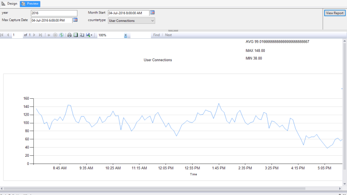Expand the countertype dropdown
The height and width of the screenshot is (195, 347).
coord(152,21)
